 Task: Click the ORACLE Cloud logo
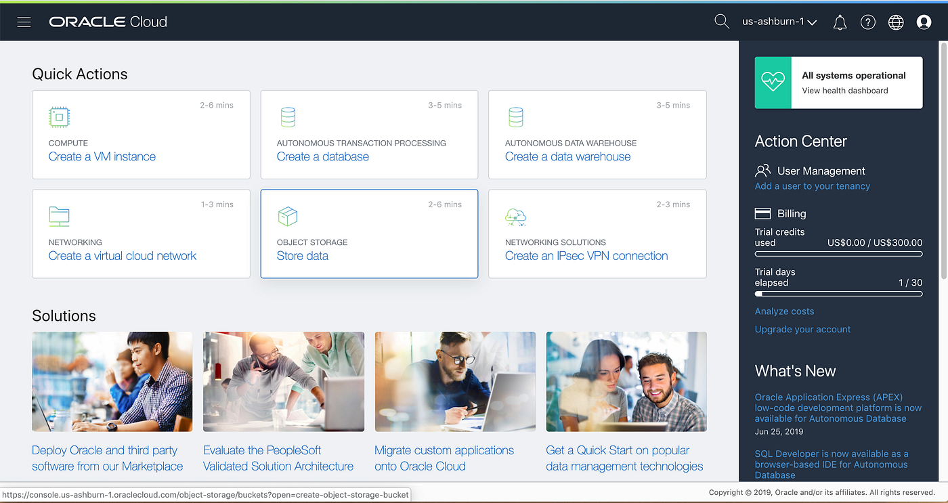pos(108,21)
